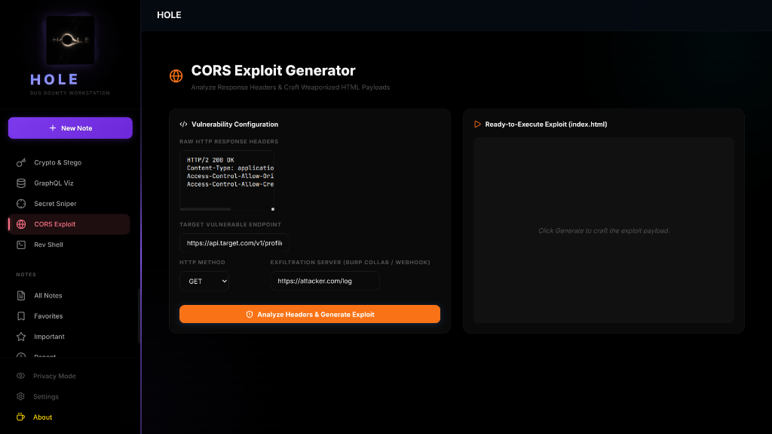The height and width of the screenshot is (434, 772).
Task: Focus the exfiltration server URL field
Action: tap(325, 281)
